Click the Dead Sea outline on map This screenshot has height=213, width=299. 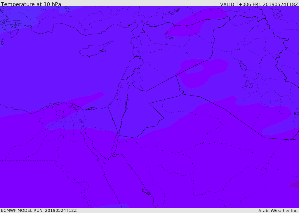click(127, 104)
